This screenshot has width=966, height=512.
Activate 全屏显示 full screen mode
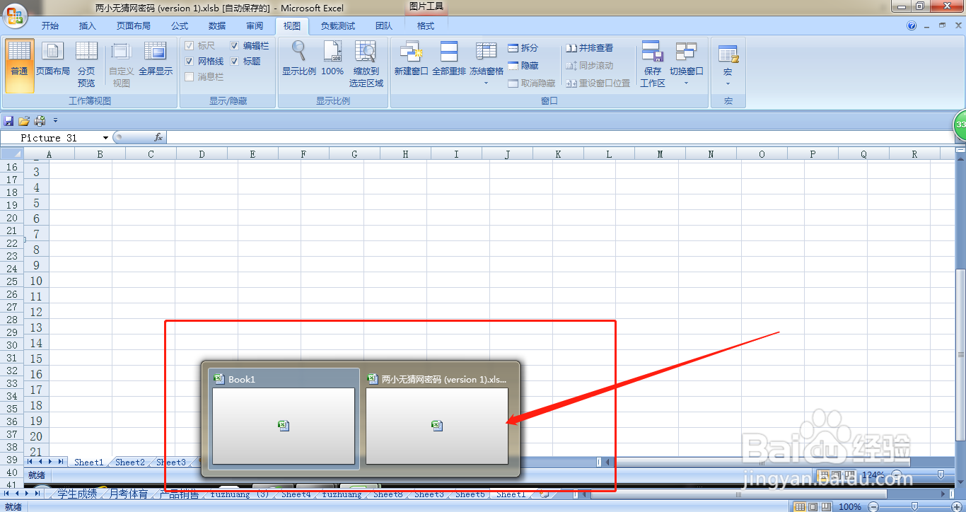tap(156, 59)
